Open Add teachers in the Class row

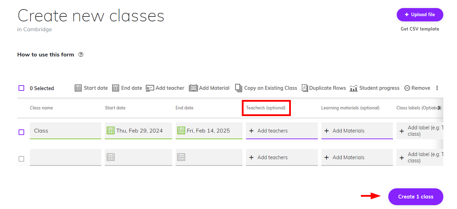273,131
